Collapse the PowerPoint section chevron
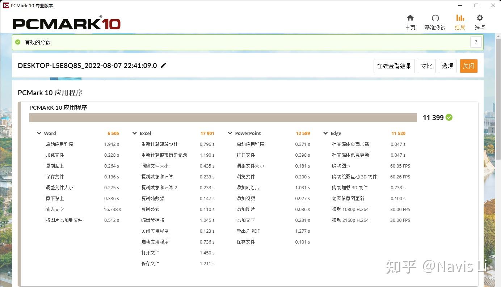 click(x=230, y=133)
